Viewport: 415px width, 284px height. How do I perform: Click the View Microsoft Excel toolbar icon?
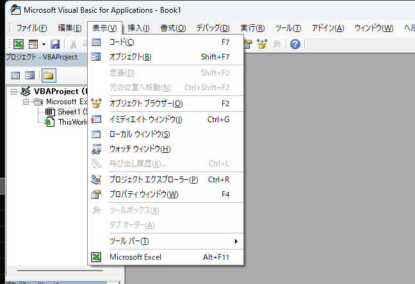pyautogui.click(x=19, y=44)
